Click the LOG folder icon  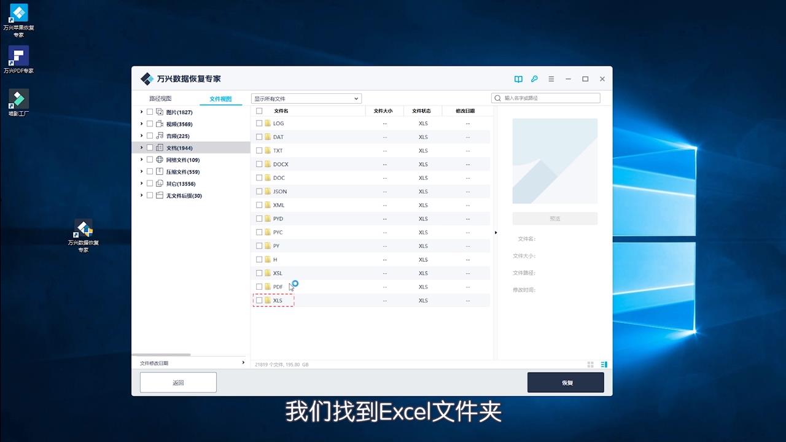[268, 123]
